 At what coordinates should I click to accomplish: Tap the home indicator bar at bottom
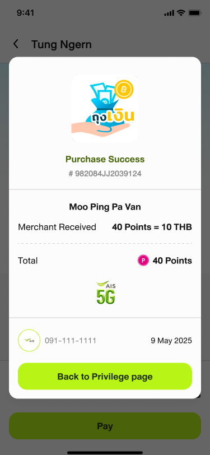click(105, 452)
